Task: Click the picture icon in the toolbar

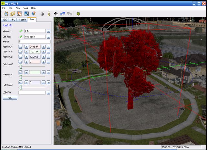Action: click(x=26, y=14)
